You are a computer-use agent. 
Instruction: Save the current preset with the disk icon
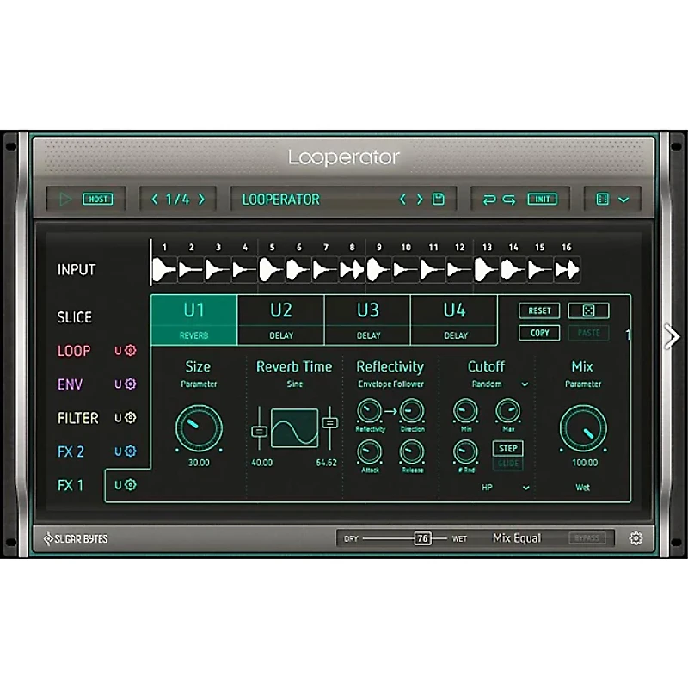[x=439, y=199]
